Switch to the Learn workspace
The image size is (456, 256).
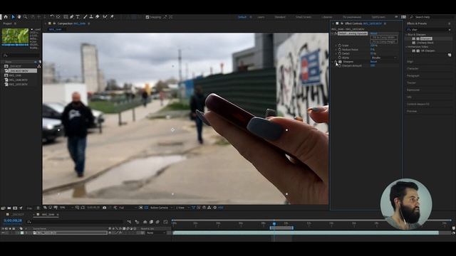[261, 17]
